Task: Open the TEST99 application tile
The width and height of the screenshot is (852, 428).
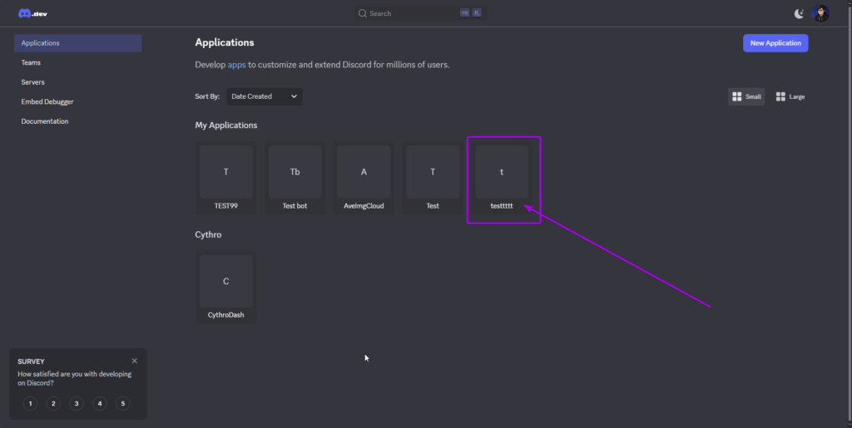Action: [x=226, y=177]
